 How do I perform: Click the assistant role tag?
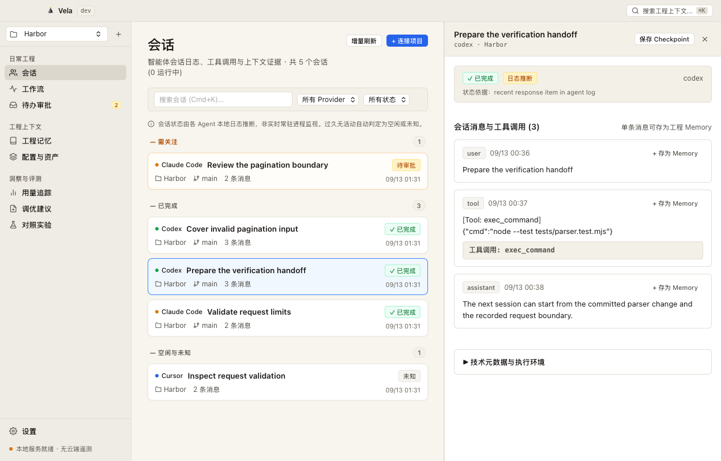tap(481, 288)
